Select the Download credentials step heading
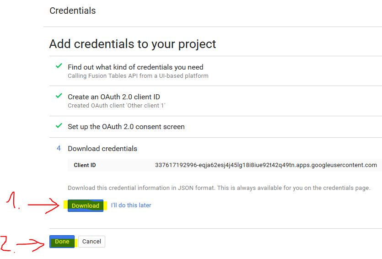382x259 pixels. tap(102, 149)
